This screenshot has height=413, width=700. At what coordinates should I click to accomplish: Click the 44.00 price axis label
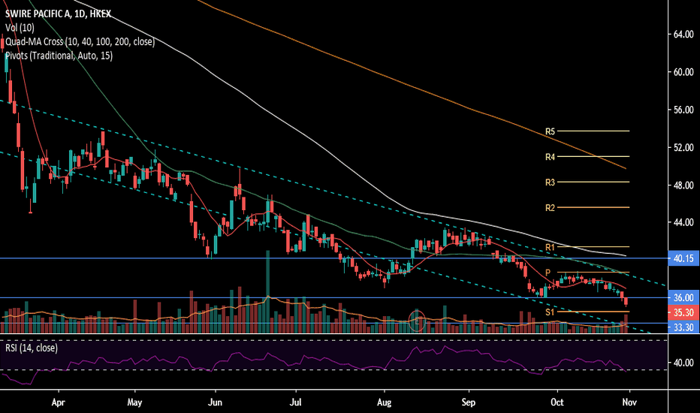click(x=683, y=222)
